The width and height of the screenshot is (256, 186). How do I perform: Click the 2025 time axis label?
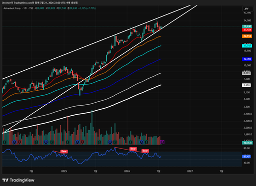tap(64, 171)
